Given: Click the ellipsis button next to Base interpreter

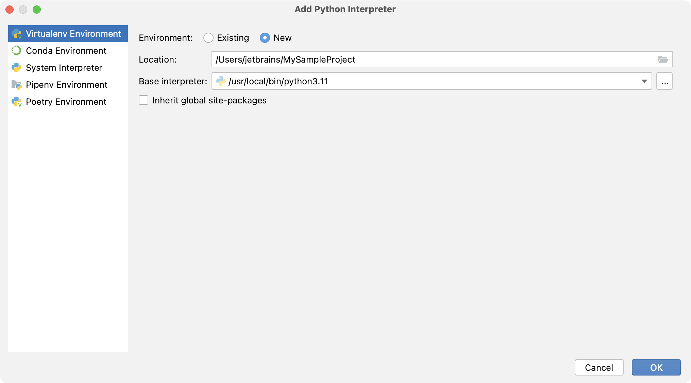Looking at the screenshot, I should click(x=664, y=81).
